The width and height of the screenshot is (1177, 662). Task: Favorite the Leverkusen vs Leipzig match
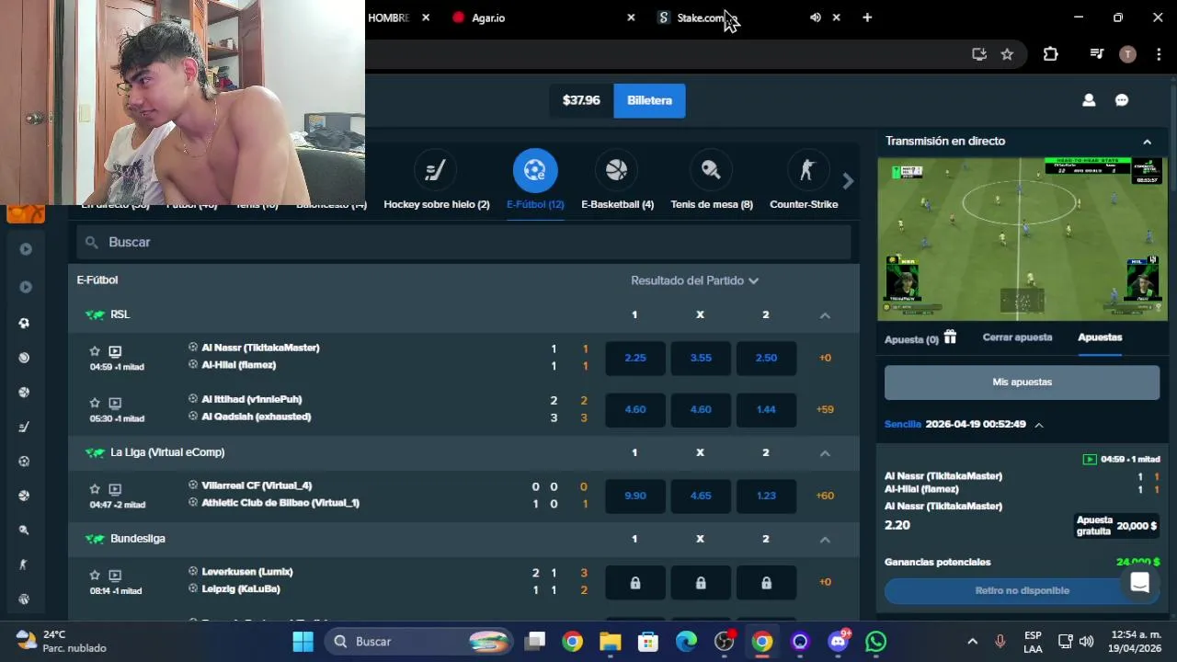(95, 575)
